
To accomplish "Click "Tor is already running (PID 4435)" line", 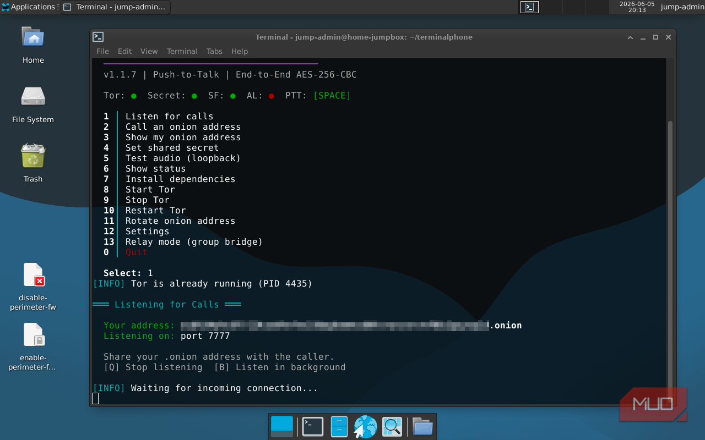I will (221, 283).
